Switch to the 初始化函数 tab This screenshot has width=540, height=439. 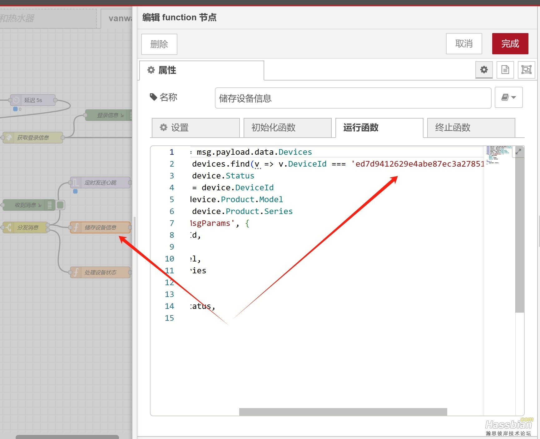[287, 128]
